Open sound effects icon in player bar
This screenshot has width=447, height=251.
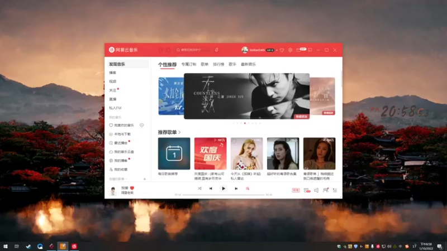coord(307,190)
